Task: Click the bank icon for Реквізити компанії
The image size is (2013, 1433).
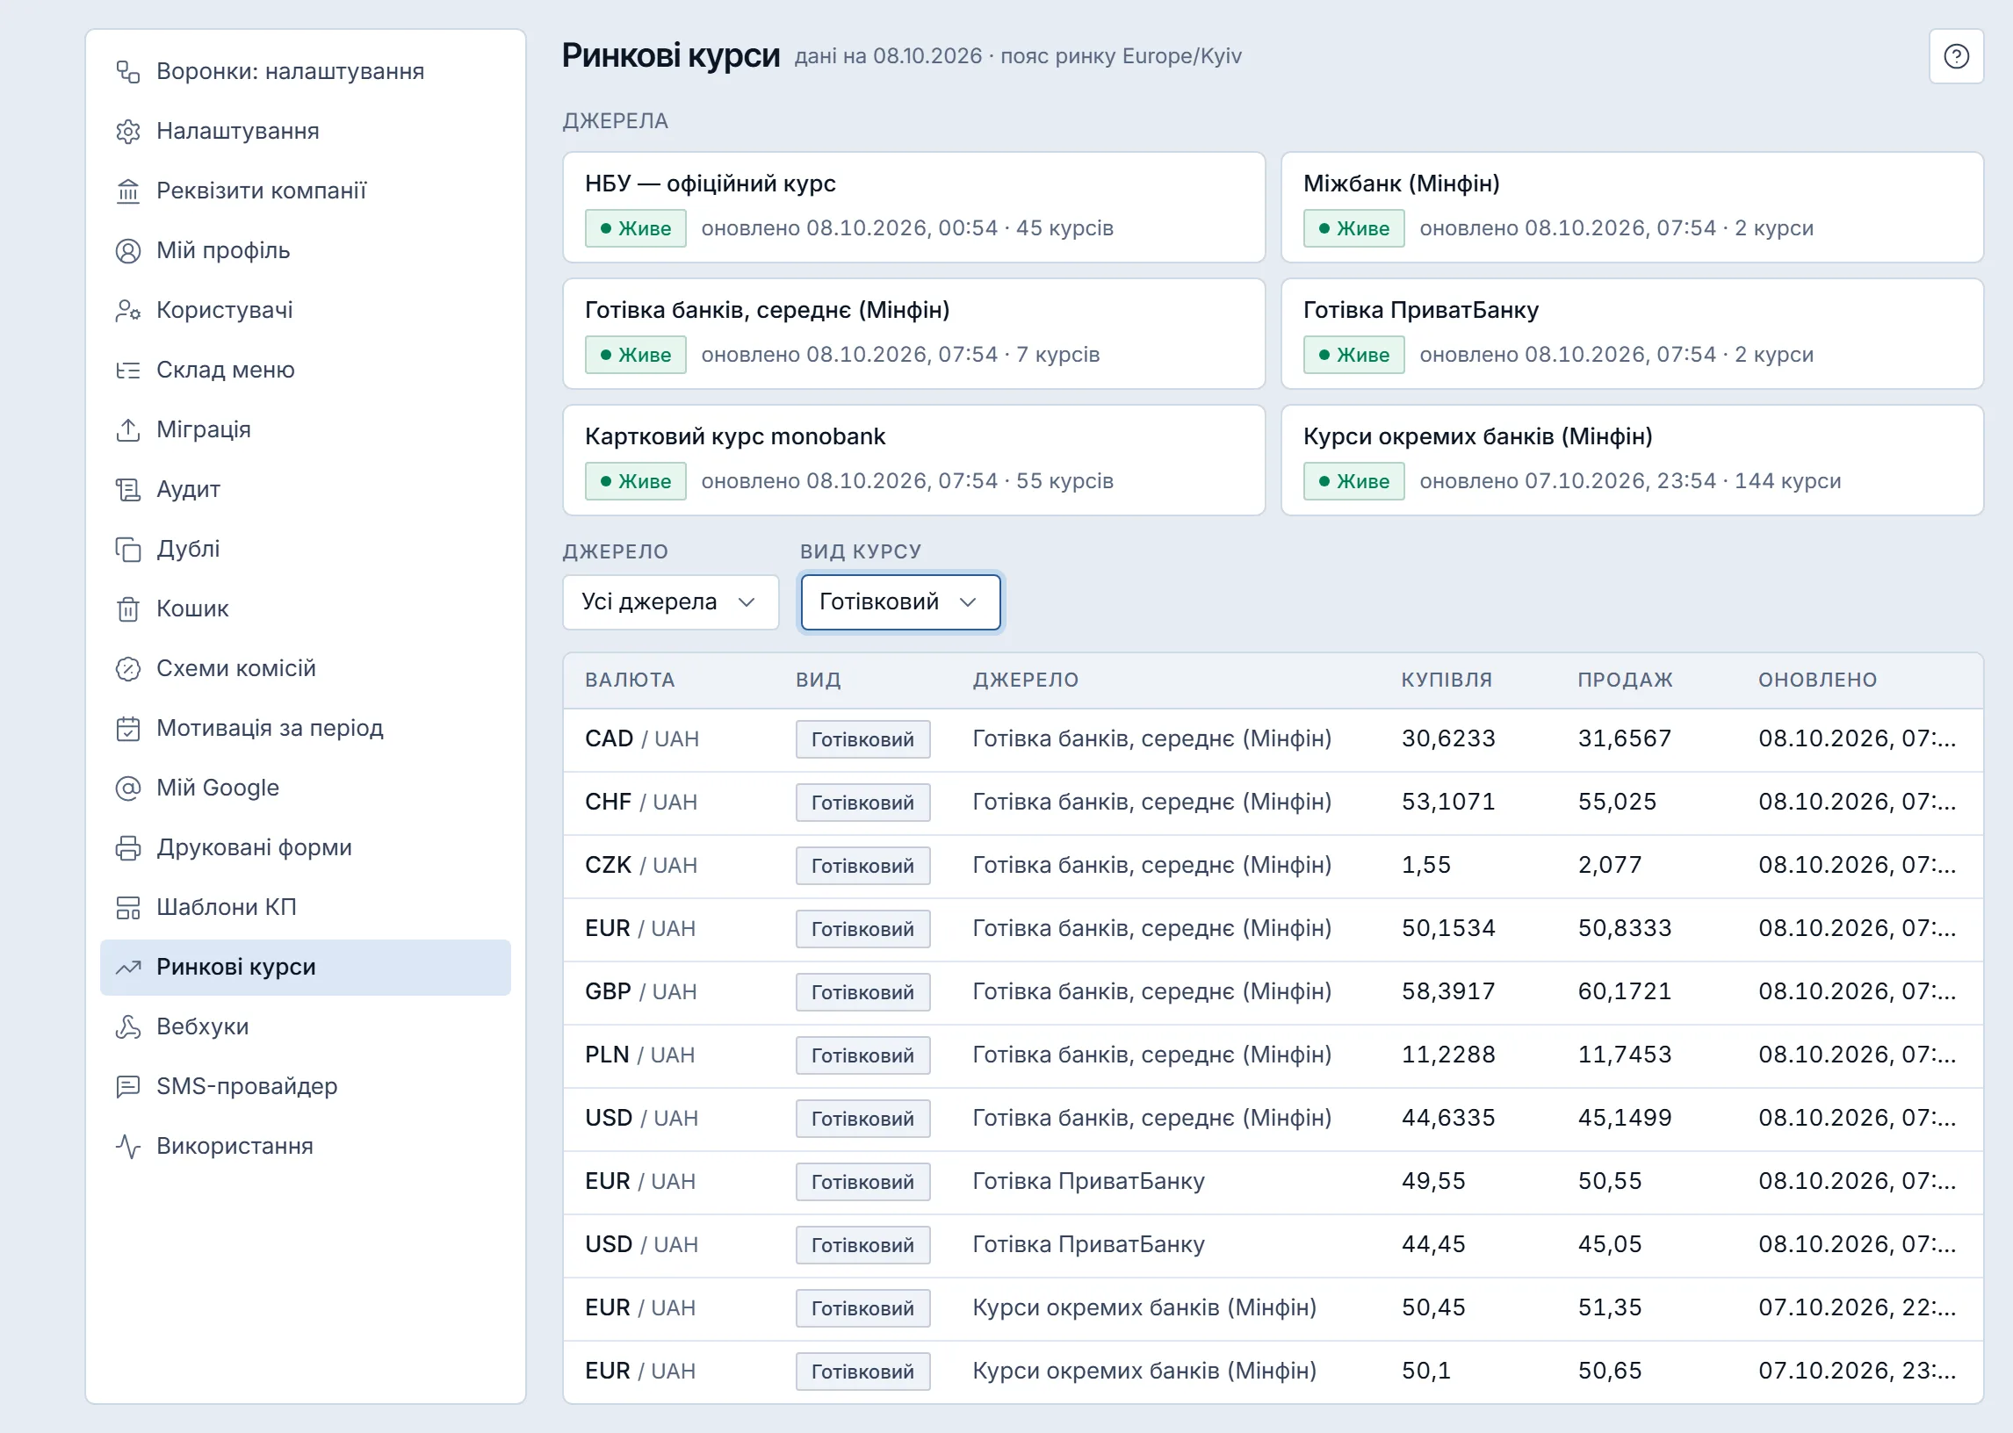Action: pos(128,191)
